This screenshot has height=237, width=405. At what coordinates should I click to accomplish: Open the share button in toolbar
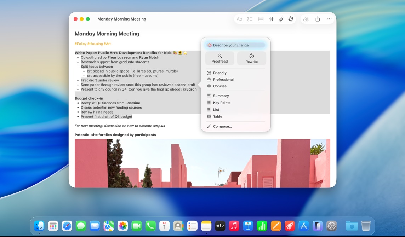pos(318,19)
